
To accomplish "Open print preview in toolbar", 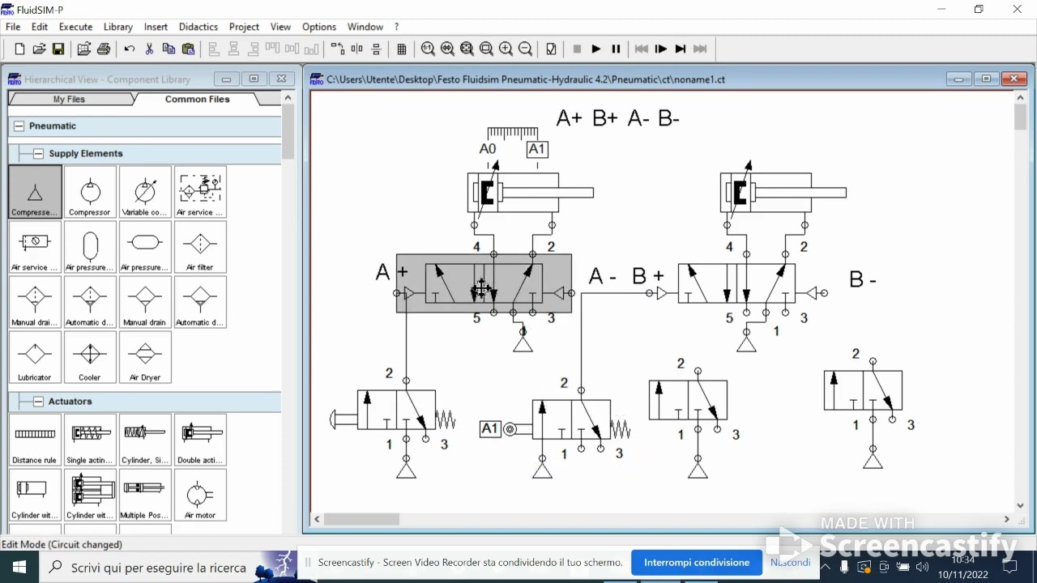I will click(x=83, y=49).
